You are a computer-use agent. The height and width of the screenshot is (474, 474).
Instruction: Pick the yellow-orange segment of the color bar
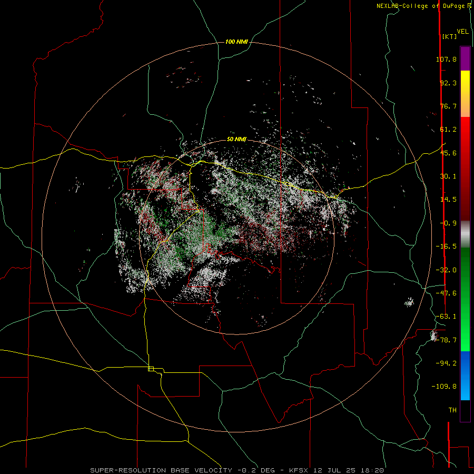465,94
